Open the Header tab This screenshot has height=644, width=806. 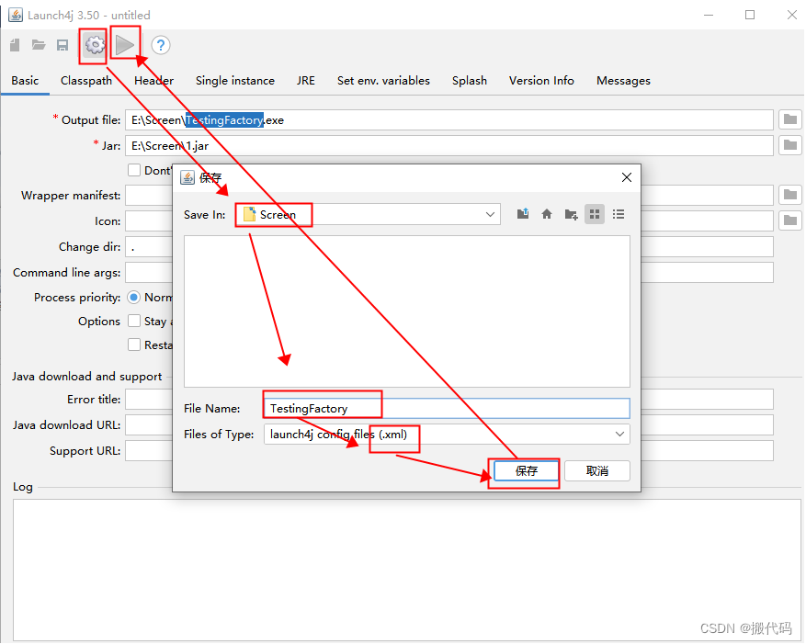click(x=153, y=81)
